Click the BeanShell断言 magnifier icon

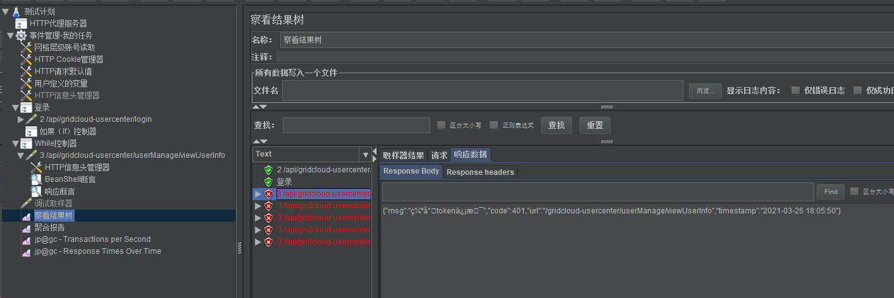36,179
